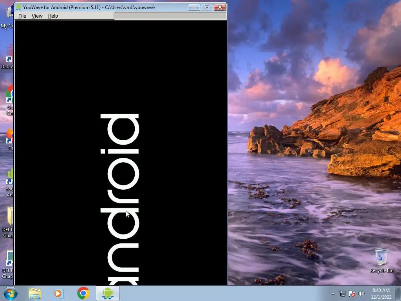Screen dimensions: 401x301
Task: Minimize the YouWave window
Action: (194, 7)
